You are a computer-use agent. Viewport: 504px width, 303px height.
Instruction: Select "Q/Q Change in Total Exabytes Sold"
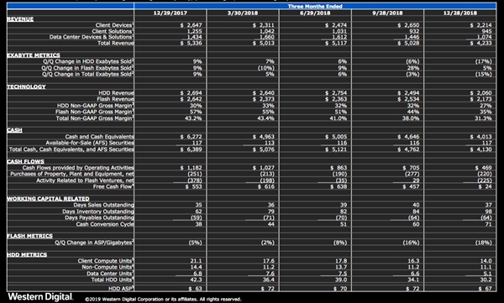[x=87, y=74]
